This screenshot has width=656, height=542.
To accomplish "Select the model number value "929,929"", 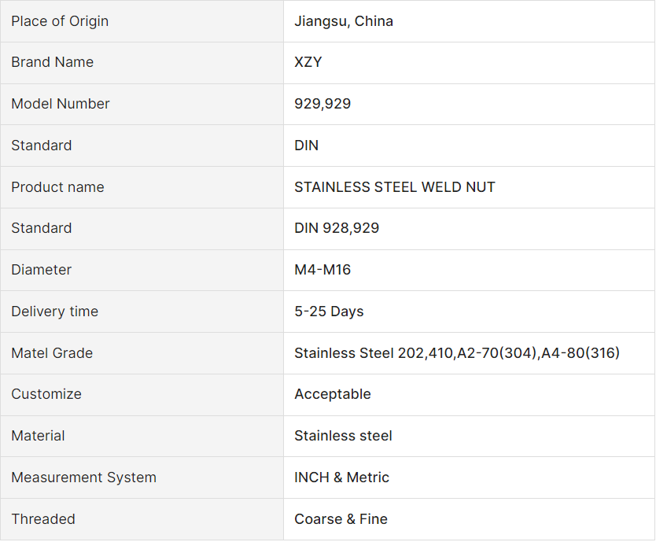I will (322, 104).
